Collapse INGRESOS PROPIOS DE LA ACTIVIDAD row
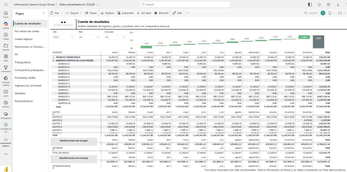The height and width of the screenshot is (172, 347). tap(53, 60)
